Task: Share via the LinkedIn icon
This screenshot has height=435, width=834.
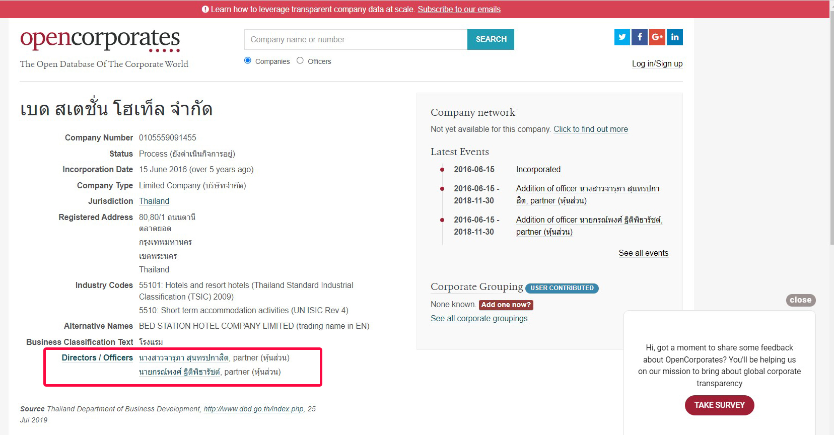Action: pyautogui.click(x=675, y=37)
